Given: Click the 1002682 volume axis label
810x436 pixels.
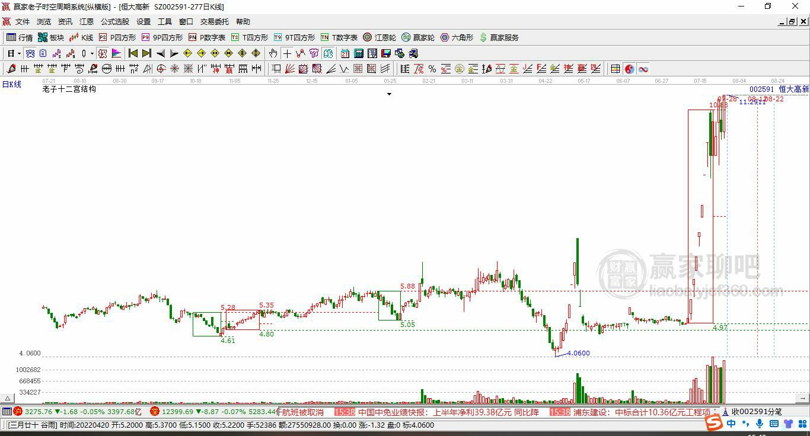Looking at the screenshot, I should click(x=28, y=370).
